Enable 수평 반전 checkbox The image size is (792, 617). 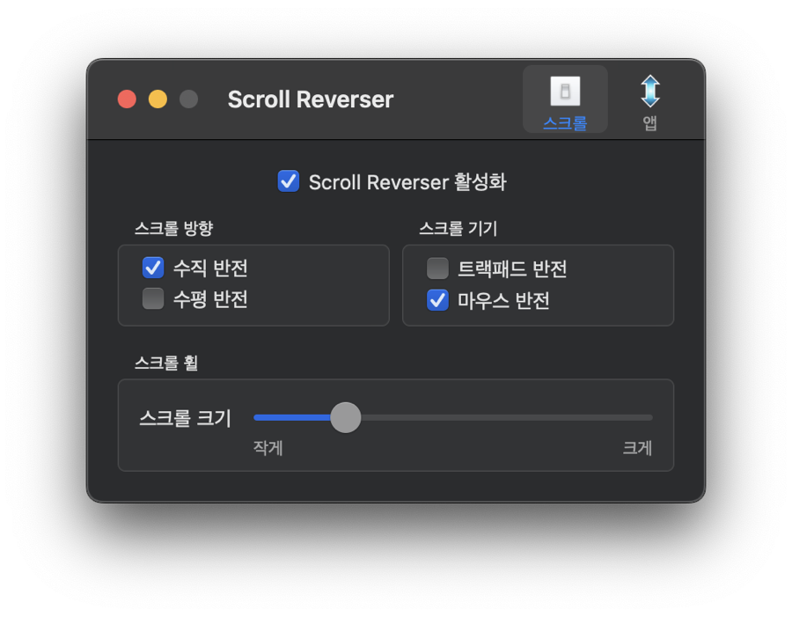(x=153, y=298)
